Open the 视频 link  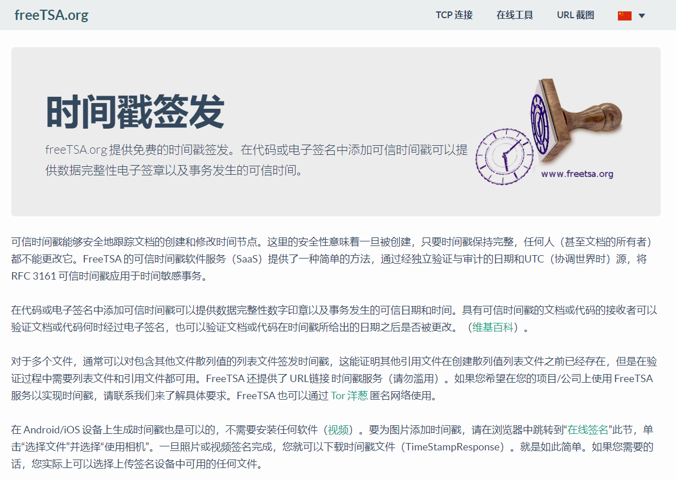[338, 430]
